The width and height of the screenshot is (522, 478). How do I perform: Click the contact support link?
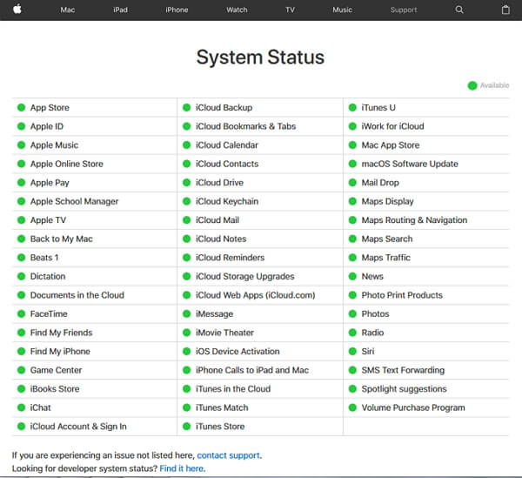coord(228,455)
